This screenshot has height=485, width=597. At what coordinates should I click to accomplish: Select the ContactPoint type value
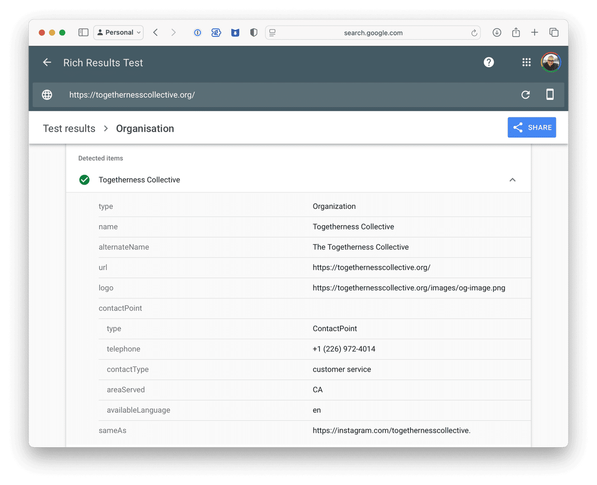334,329
